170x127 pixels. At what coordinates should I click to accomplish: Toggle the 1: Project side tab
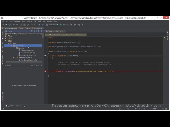[x=3, y=35]
